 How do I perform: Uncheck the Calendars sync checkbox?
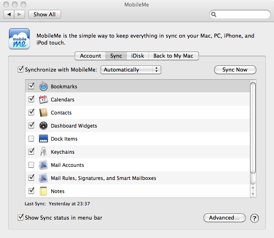click(x=31, y=99)
